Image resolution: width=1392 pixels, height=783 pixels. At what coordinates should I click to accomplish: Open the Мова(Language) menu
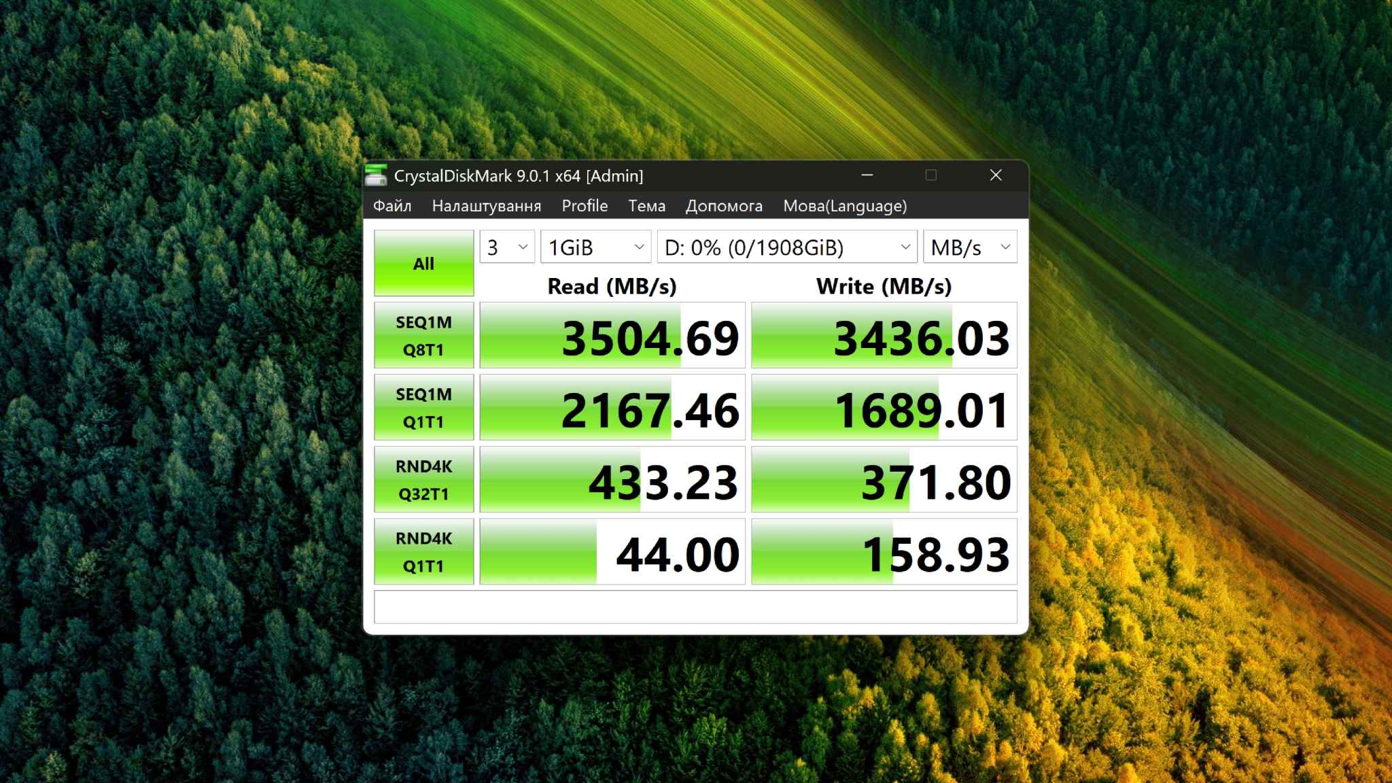pyautogui.click(x=845, y=206)
